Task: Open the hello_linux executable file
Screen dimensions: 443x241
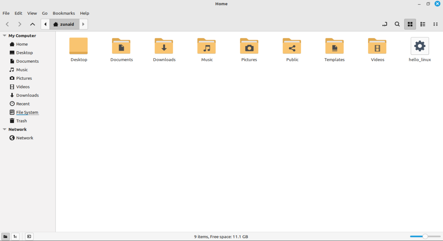Action: (x=420, y=46)
